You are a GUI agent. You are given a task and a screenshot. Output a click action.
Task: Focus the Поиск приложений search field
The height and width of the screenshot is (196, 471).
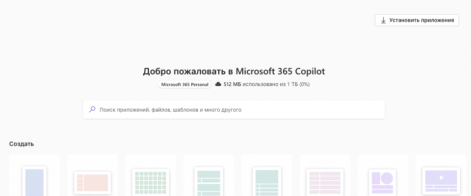(x=234, y=110)
